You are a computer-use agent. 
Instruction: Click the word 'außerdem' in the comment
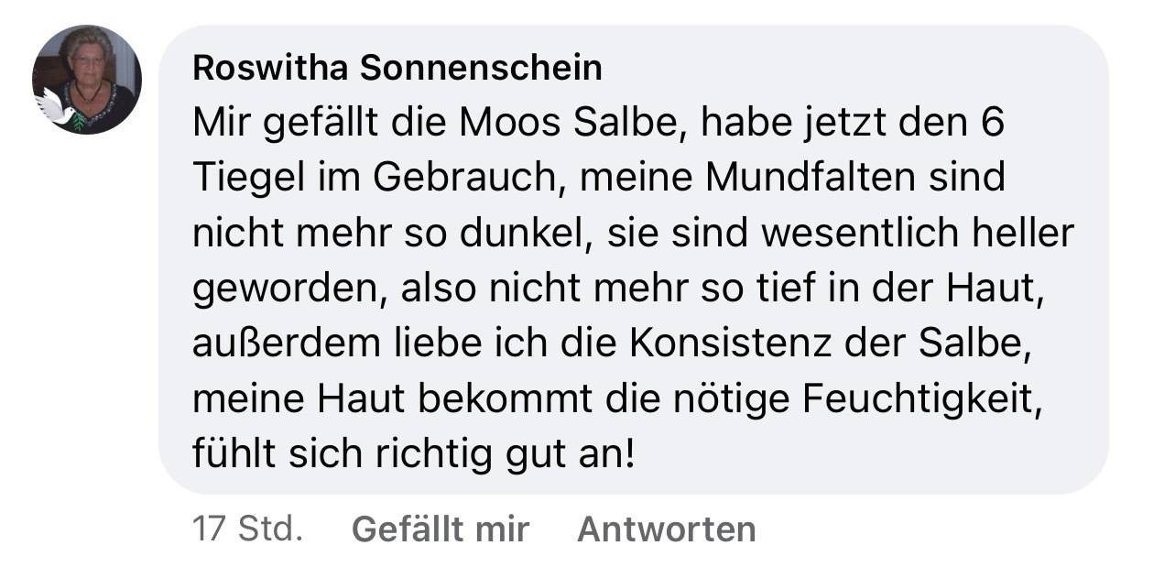coord(282,344)
